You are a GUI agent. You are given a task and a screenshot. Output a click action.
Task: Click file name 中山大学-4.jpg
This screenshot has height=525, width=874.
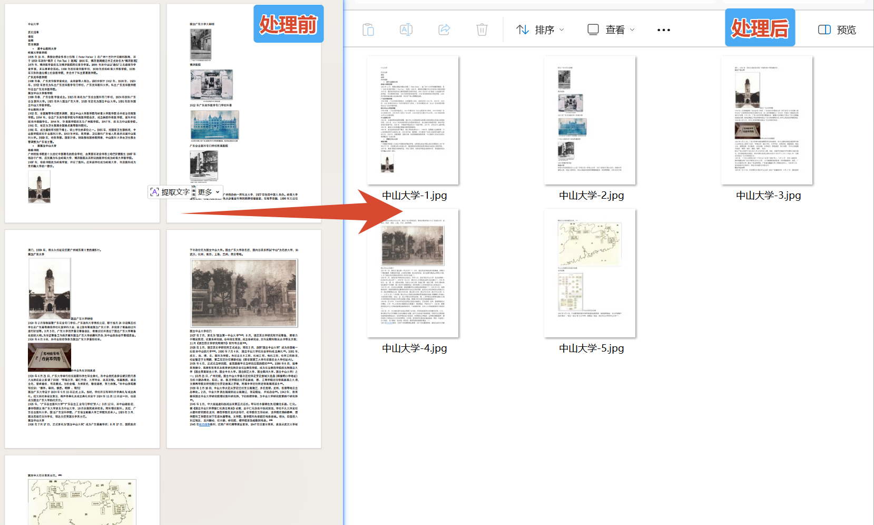pos(415,348)
